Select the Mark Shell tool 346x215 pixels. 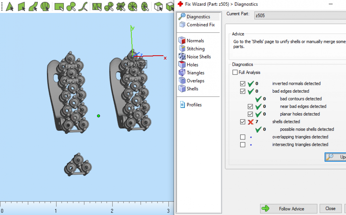45,6
